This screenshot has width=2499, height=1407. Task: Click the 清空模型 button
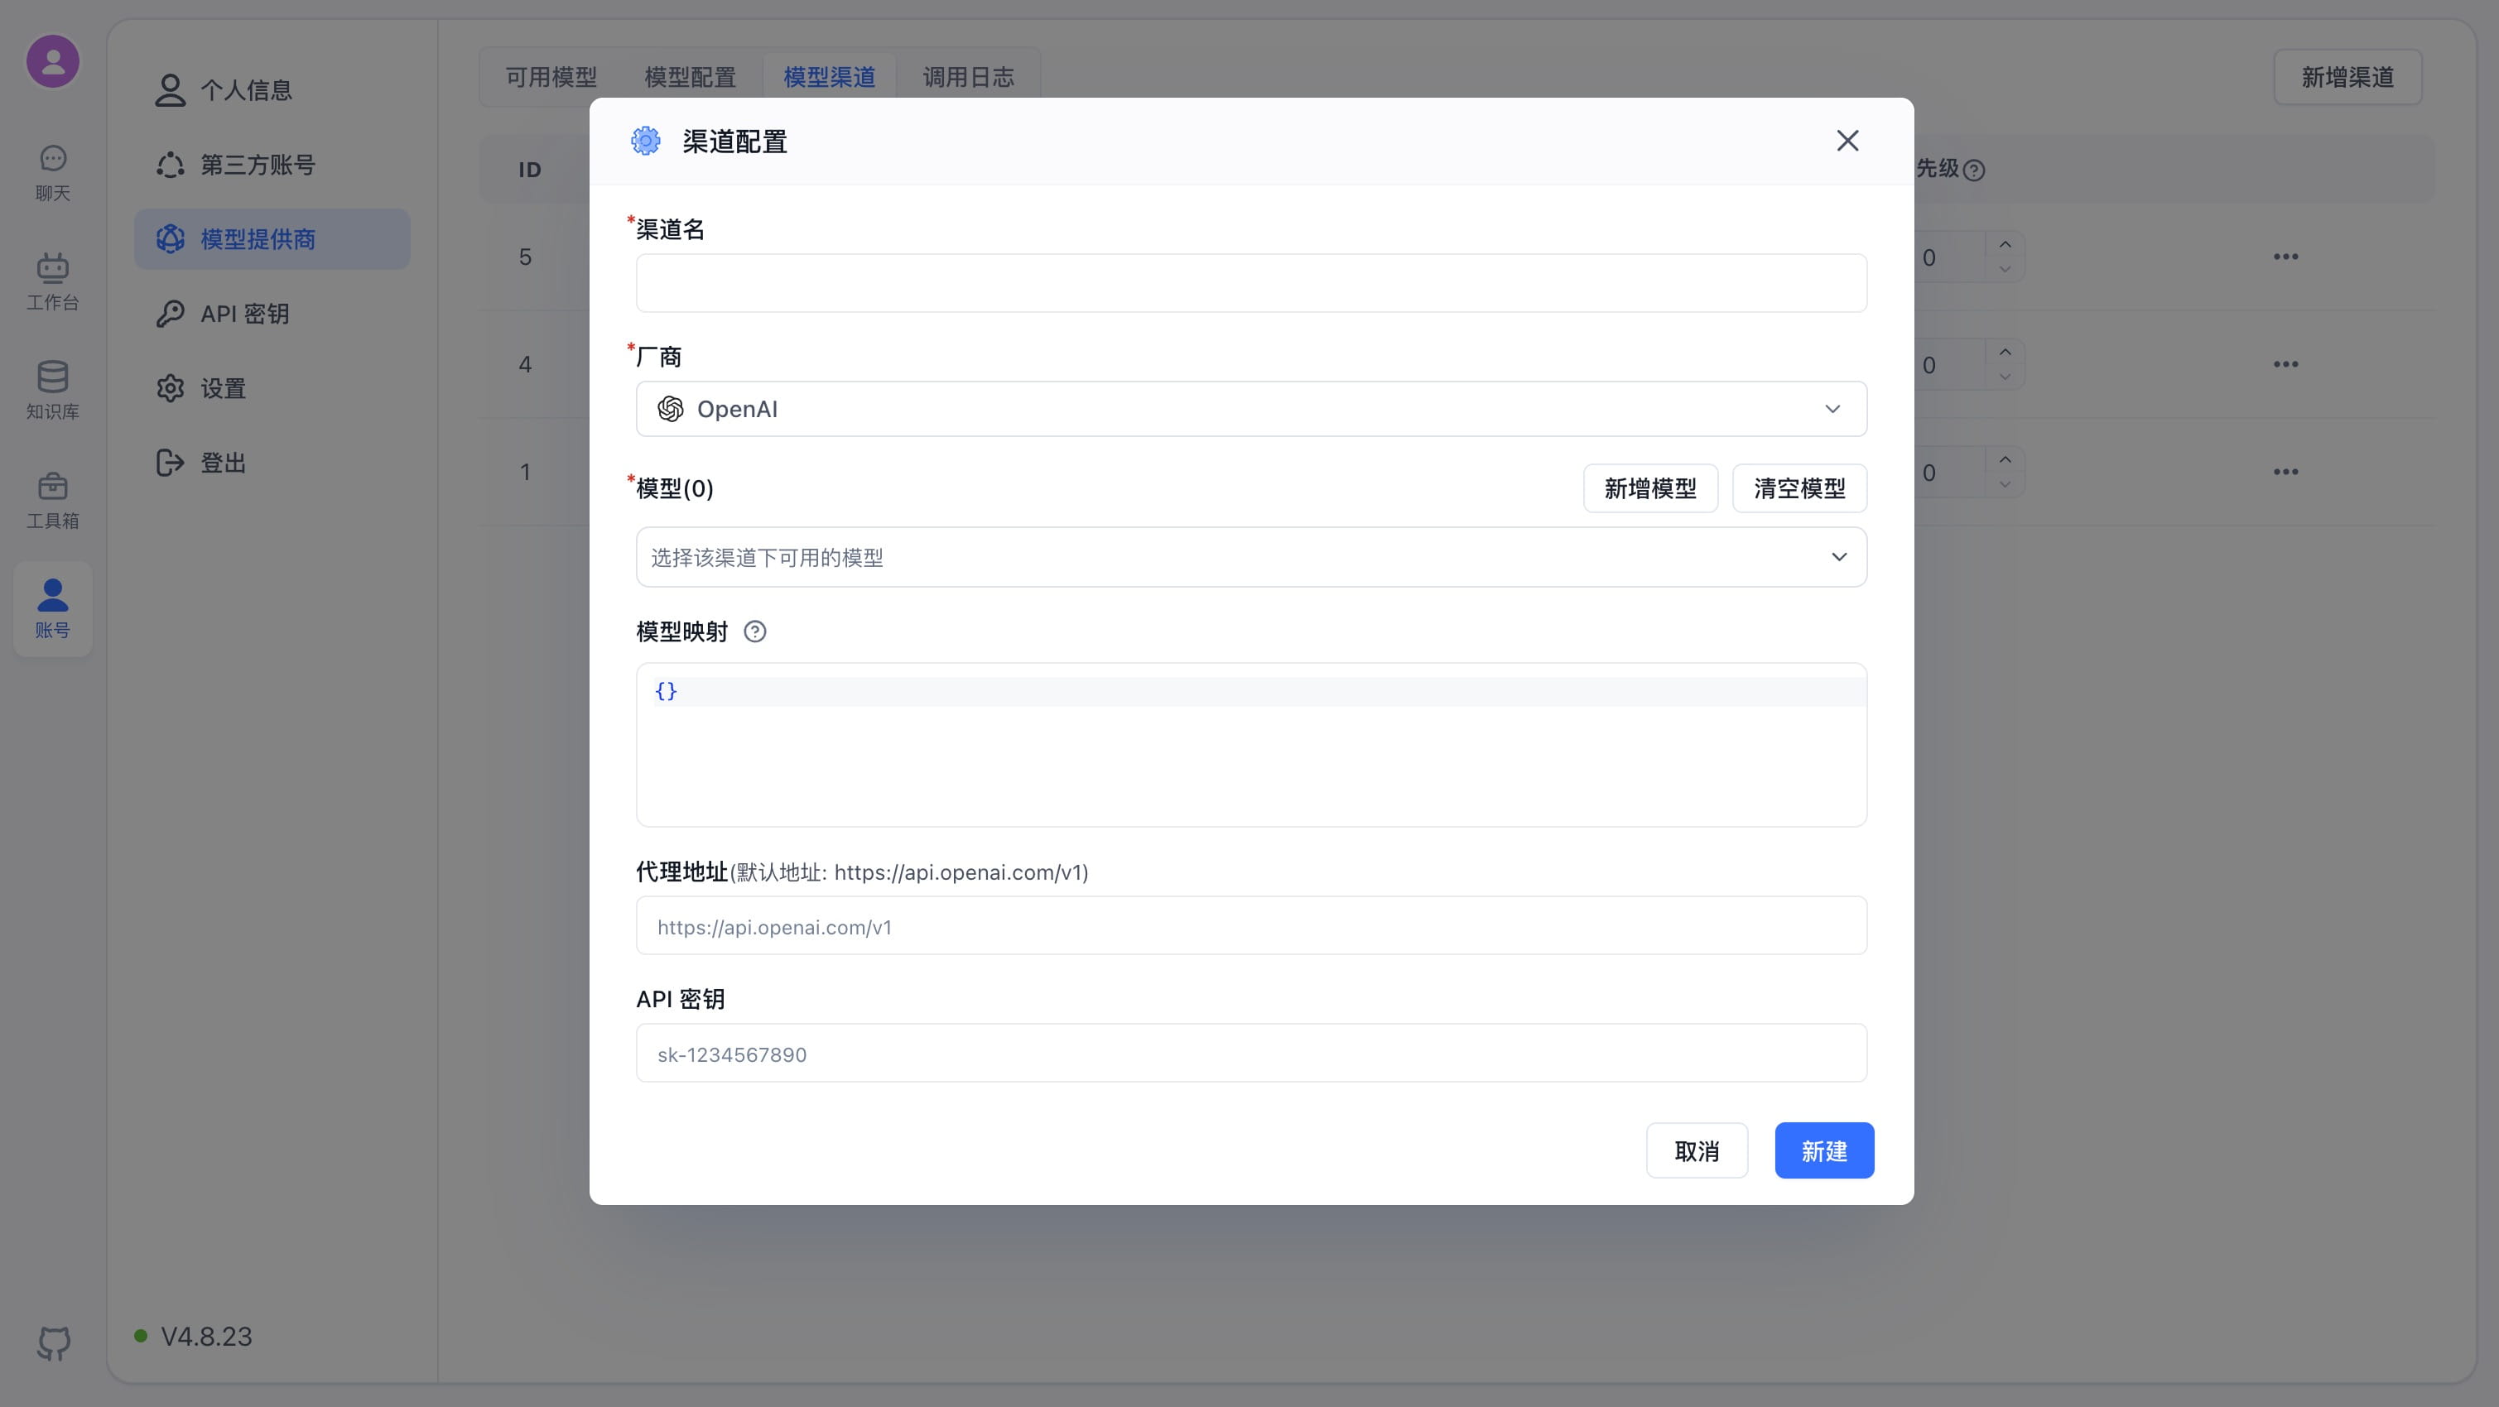point(1798,488)
